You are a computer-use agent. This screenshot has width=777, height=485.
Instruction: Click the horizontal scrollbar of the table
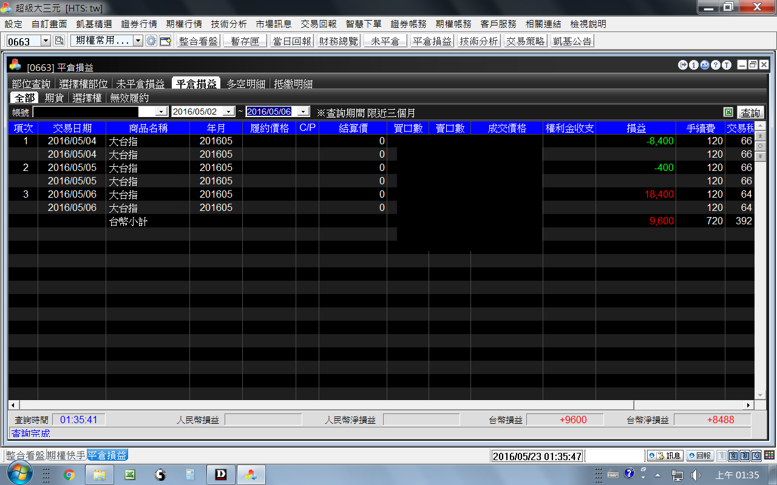[x=327, y=405]
